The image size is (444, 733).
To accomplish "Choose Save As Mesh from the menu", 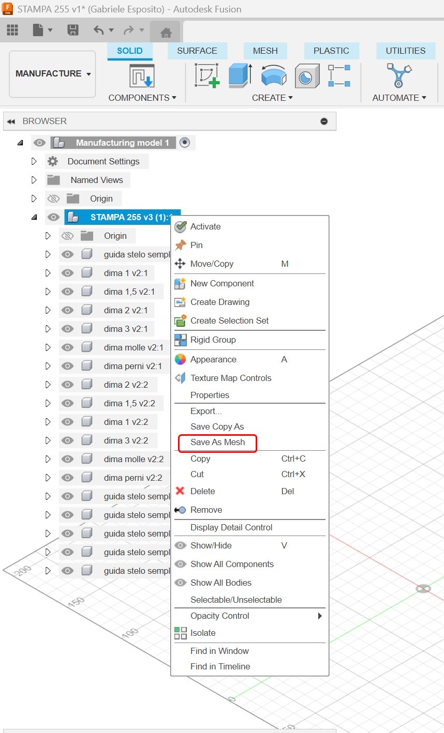I will coord(217,443).
